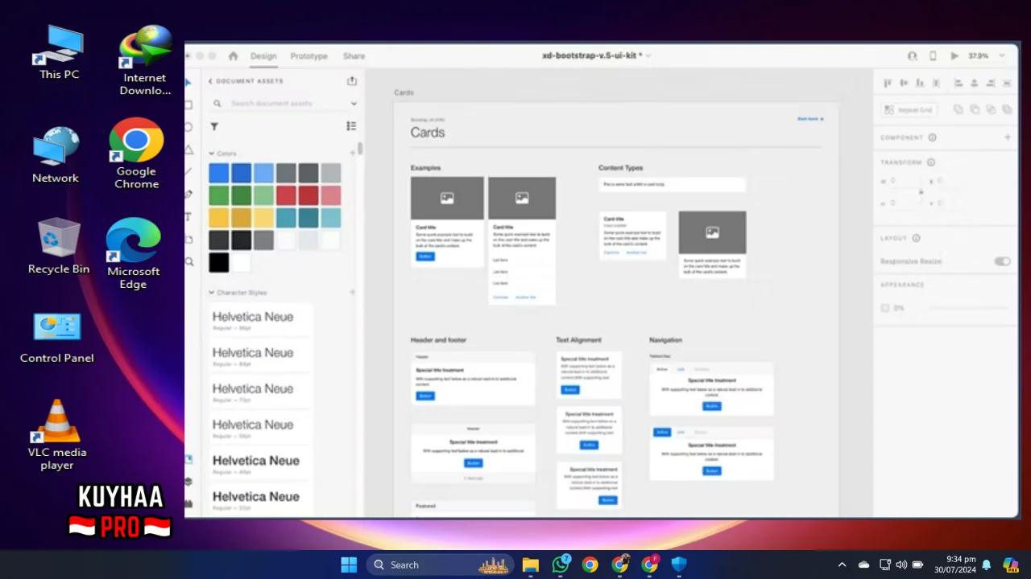Click the first example card image placeholder
Screen dimensions: 1031x579
(447, 198)
